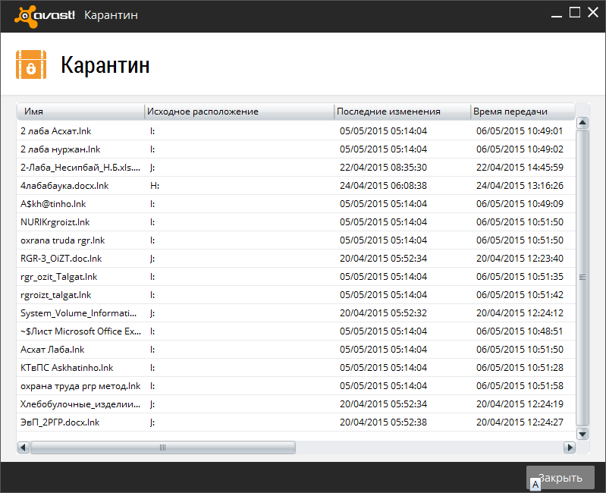
Task: Click transfer time 20/04/2015 12:24:19
Action: click(520, 404)
